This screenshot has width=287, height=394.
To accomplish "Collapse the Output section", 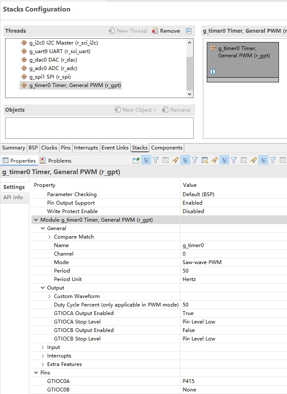I will [43, 288].
